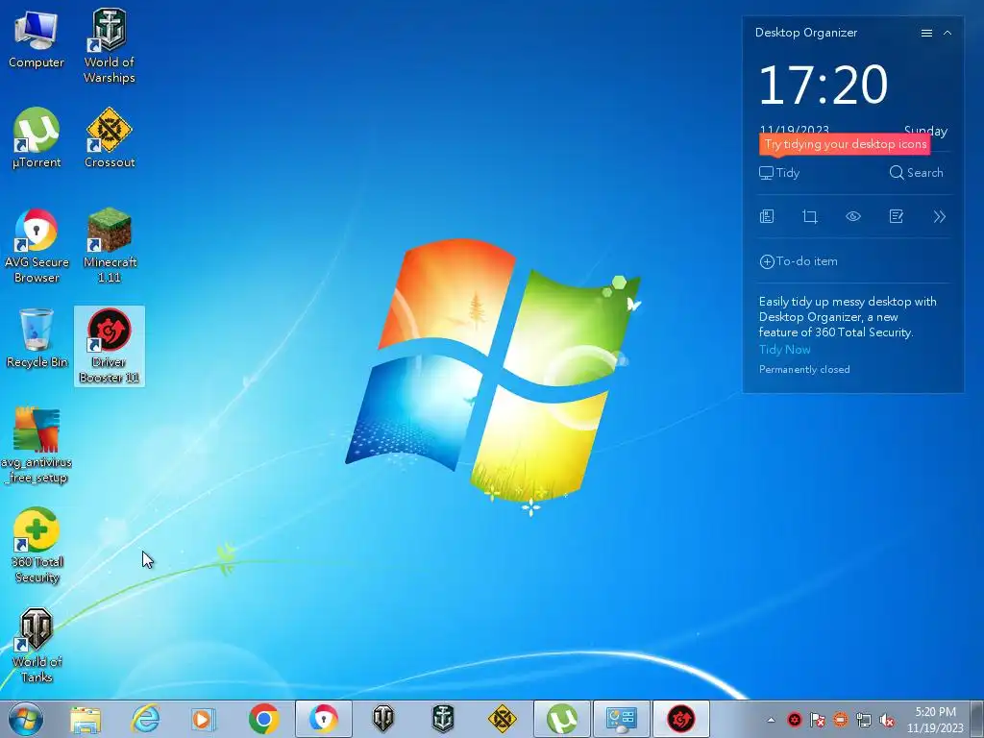Open Windows Explorer from the taskbar

[86, 719]
